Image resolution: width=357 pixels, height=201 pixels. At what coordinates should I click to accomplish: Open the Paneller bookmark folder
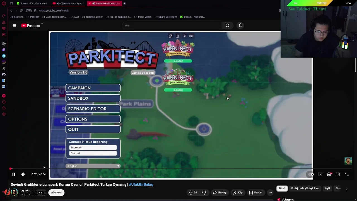click(33, 17)
